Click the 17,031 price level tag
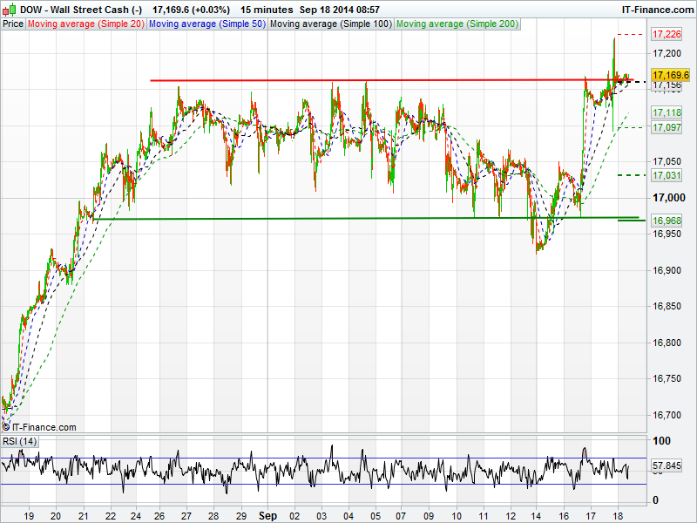Viewport: 697px width, 523px height. (x=667, y=175)
